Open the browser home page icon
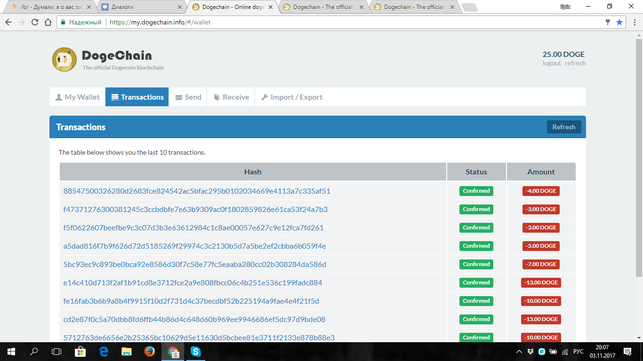The height and width of the screenshot is (361, 643). click(48, 22)
